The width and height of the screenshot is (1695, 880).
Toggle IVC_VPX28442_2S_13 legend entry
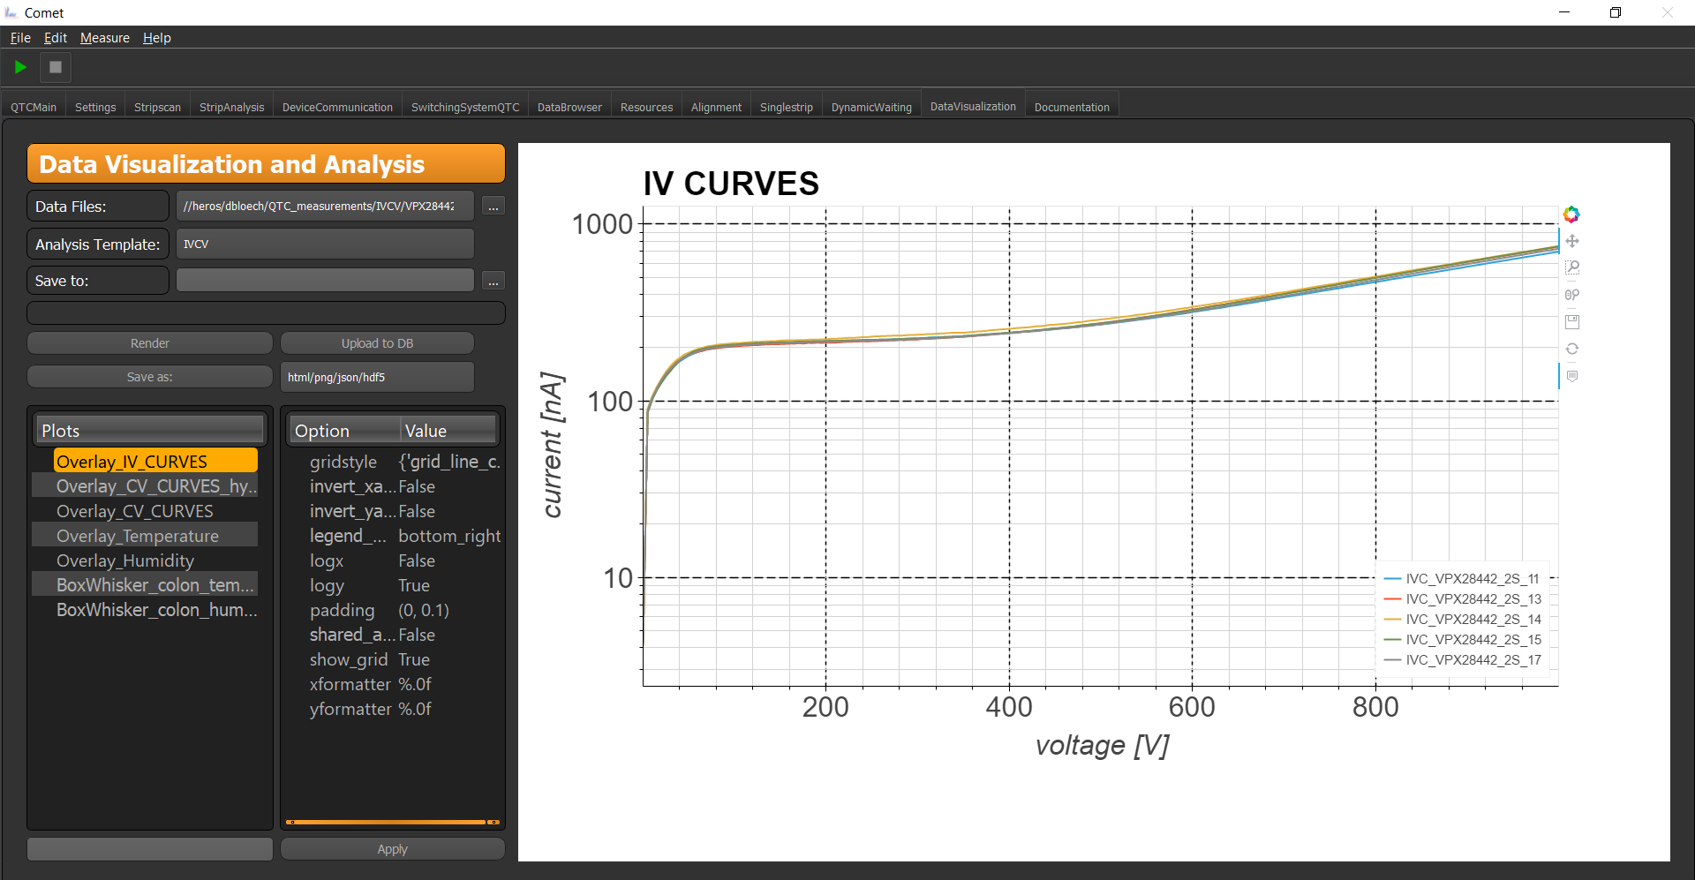1463,599
